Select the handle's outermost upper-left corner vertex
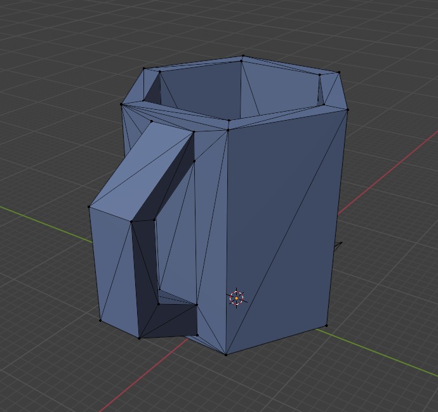This screenshot has width=438, height=412. [x=89, y=207]
